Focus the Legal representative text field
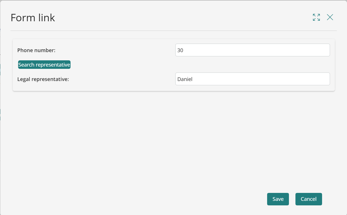This screenshot has width=347, height=215. click(x=252, y=79)
